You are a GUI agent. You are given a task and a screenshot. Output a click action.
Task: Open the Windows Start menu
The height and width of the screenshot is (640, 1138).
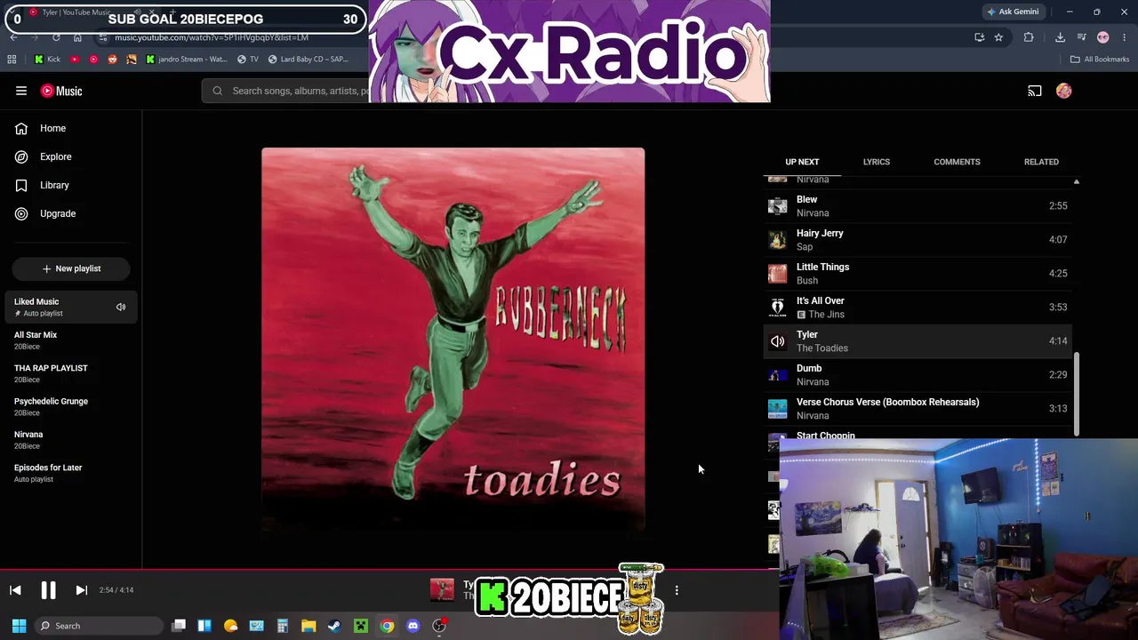[19, 626]
